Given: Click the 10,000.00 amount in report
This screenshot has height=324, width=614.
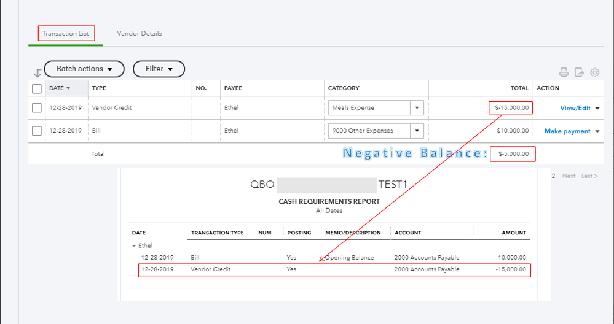Looking at the screenshot, I should [512, 258].
